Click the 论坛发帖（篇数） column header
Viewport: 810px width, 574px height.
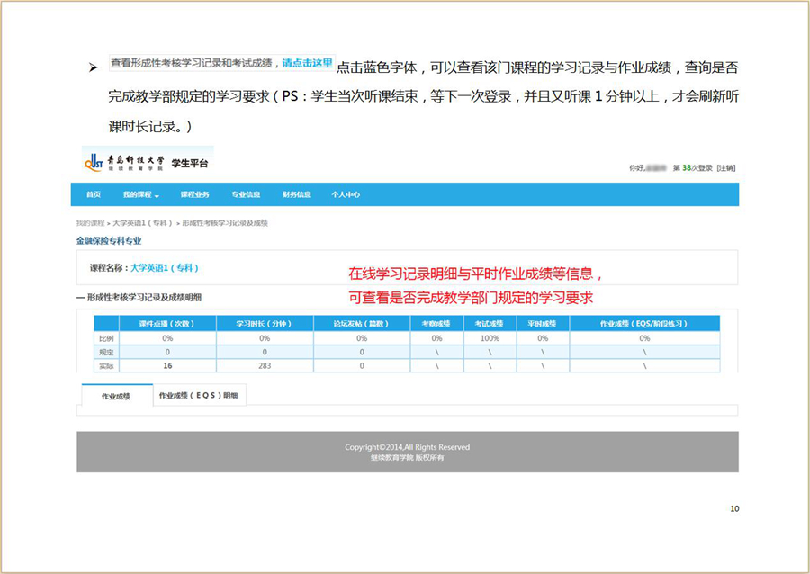(x=361, y=323)
